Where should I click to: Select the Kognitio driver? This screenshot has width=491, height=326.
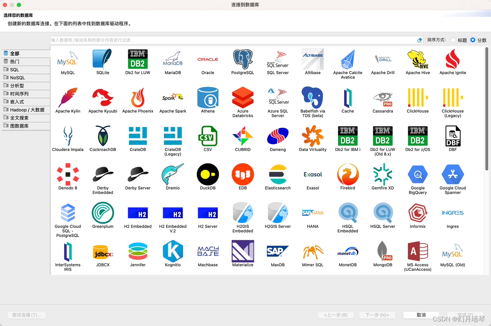pos(173,254)
